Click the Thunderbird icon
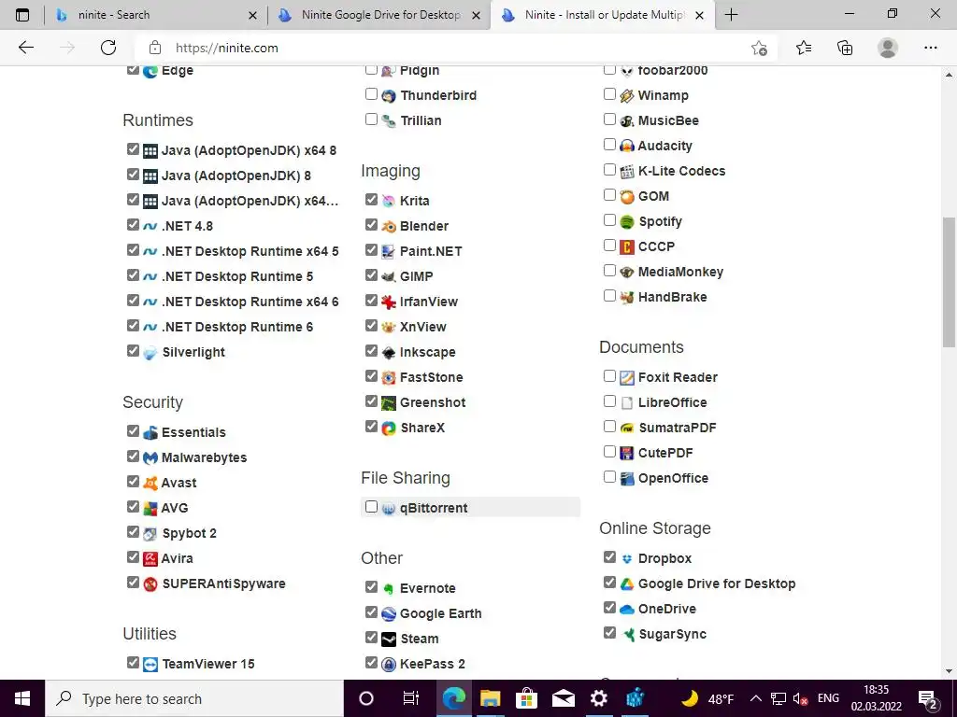 pos(389,96)
